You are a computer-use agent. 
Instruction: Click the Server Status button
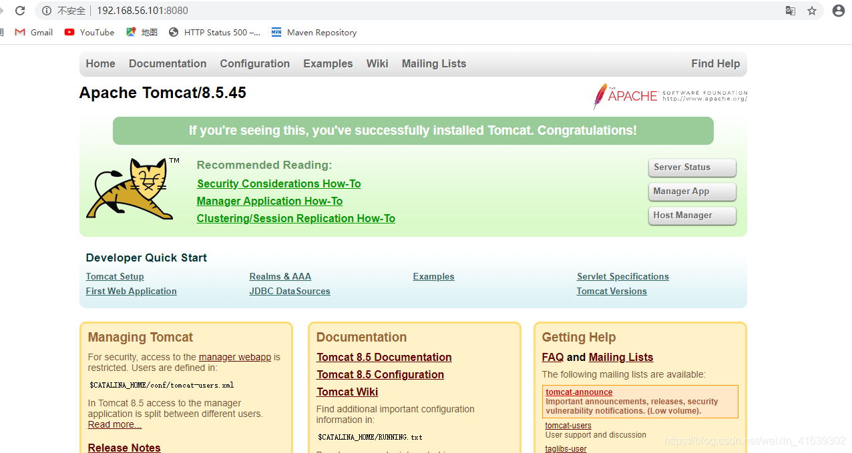click(x=692, y=167)
